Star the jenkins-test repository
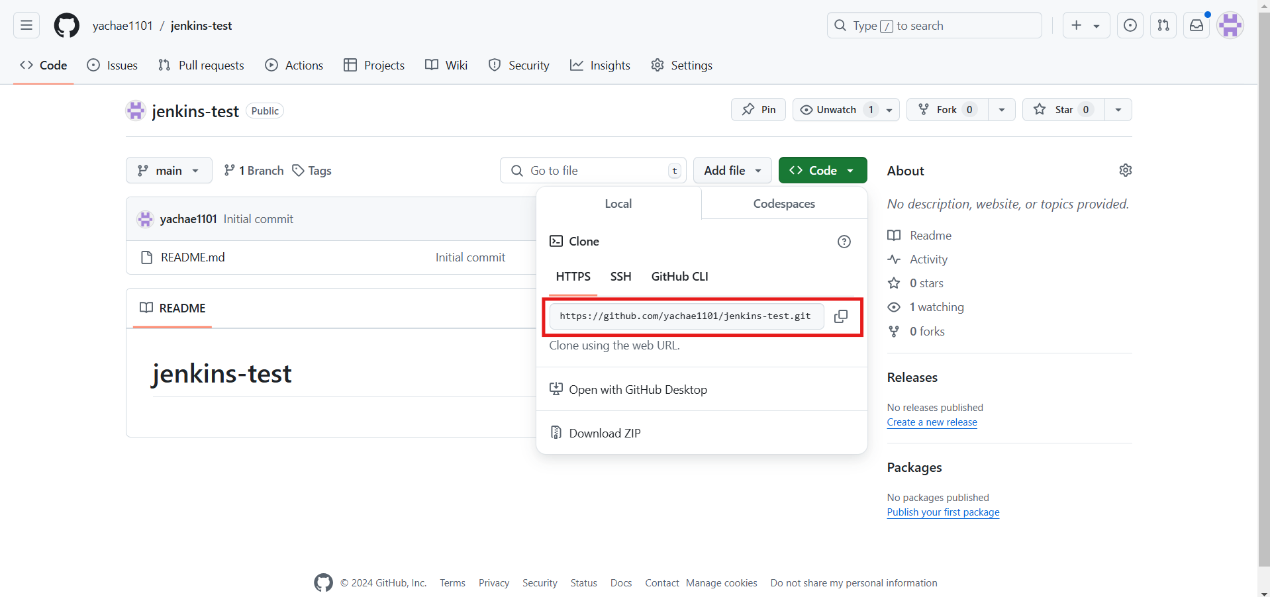 1063,110
